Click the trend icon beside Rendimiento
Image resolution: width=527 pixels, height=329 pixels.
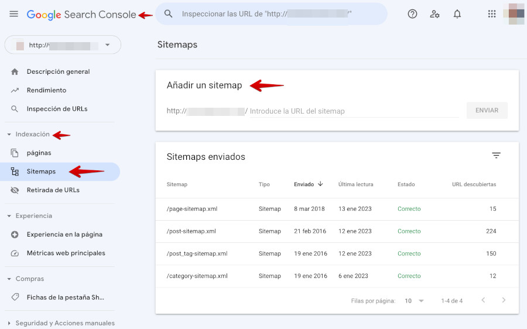[x=15, y=90]
